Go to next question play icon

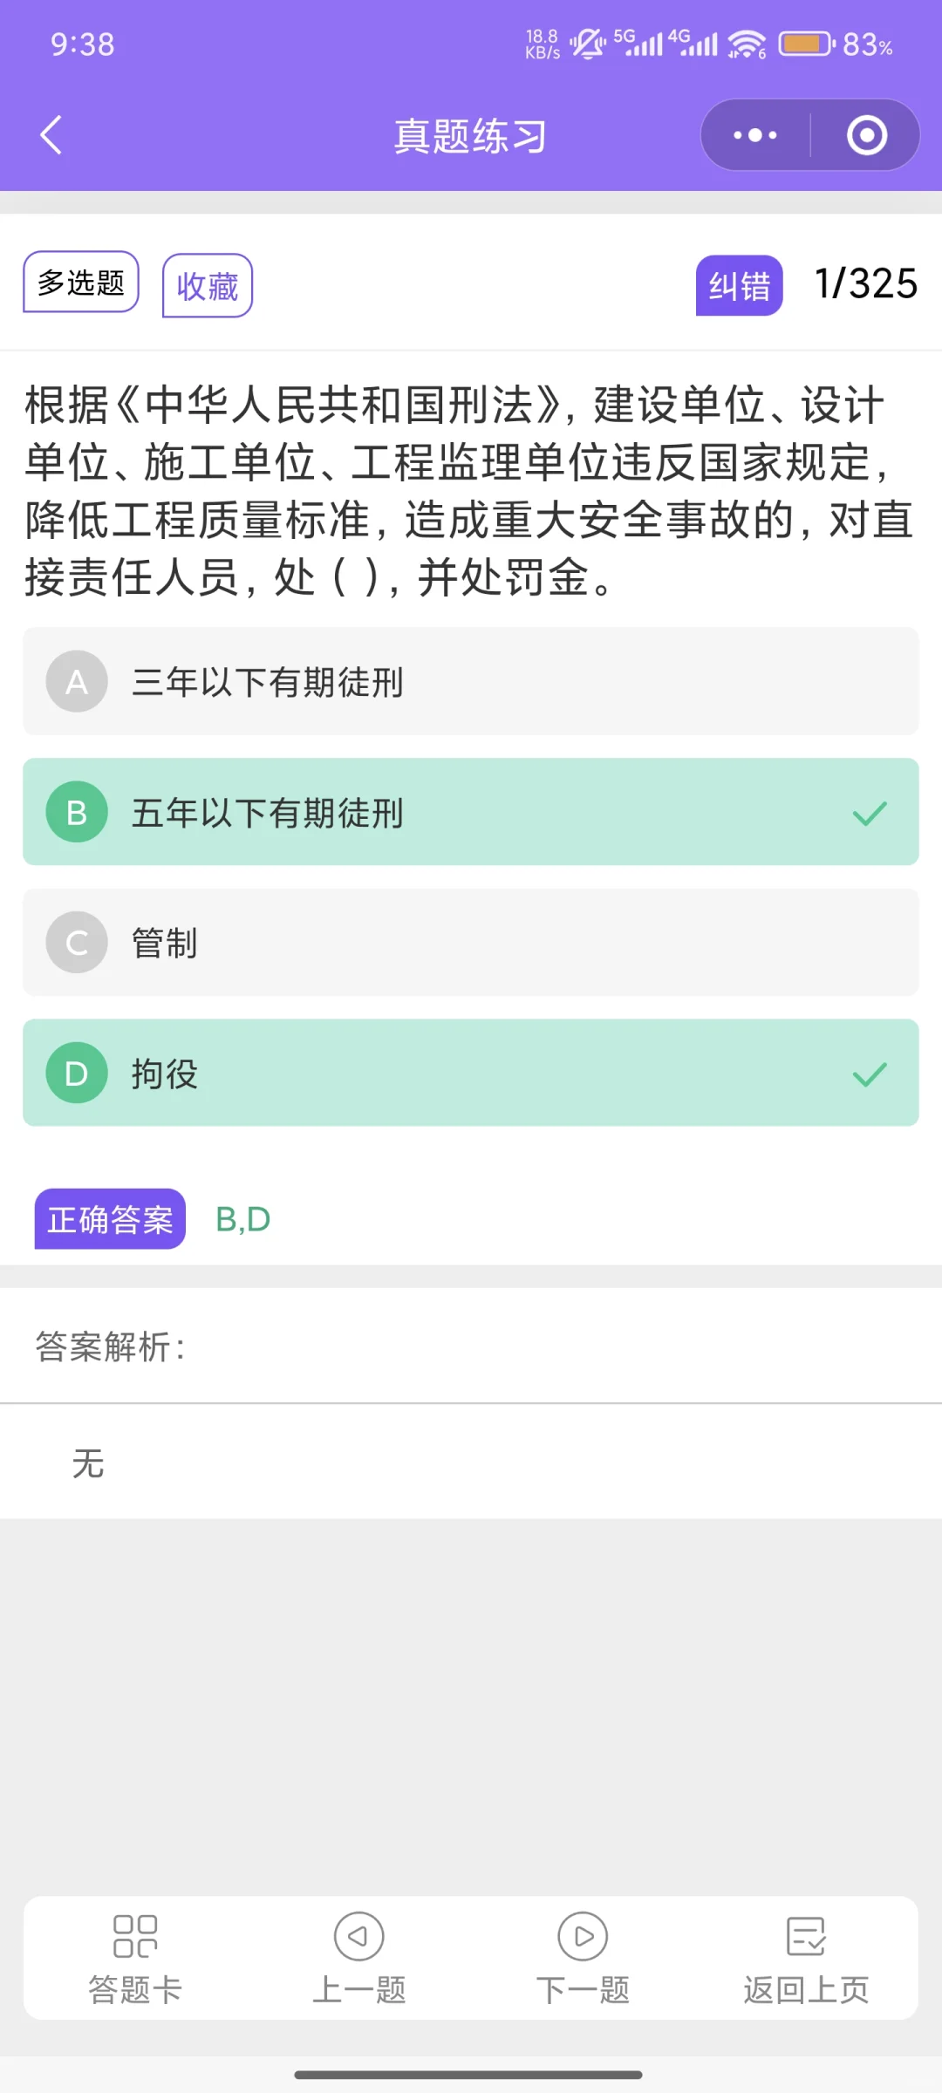point(583,1935)
